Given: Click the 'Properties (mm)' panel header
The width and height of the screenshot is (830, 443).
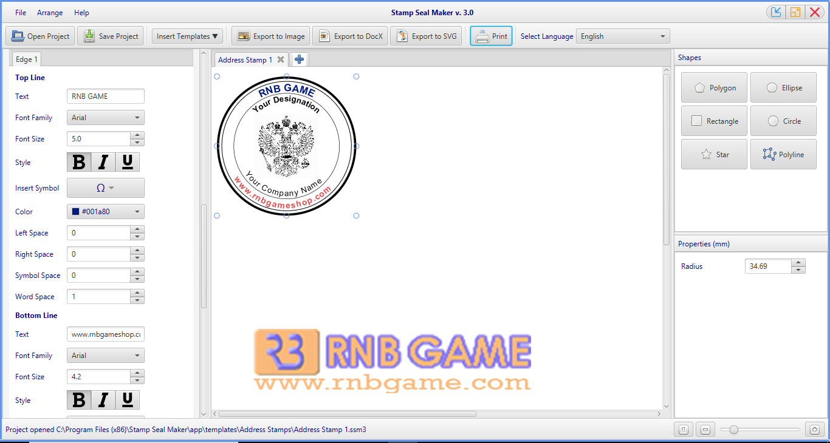Looking at the screenshot, I should click(751, 243).
